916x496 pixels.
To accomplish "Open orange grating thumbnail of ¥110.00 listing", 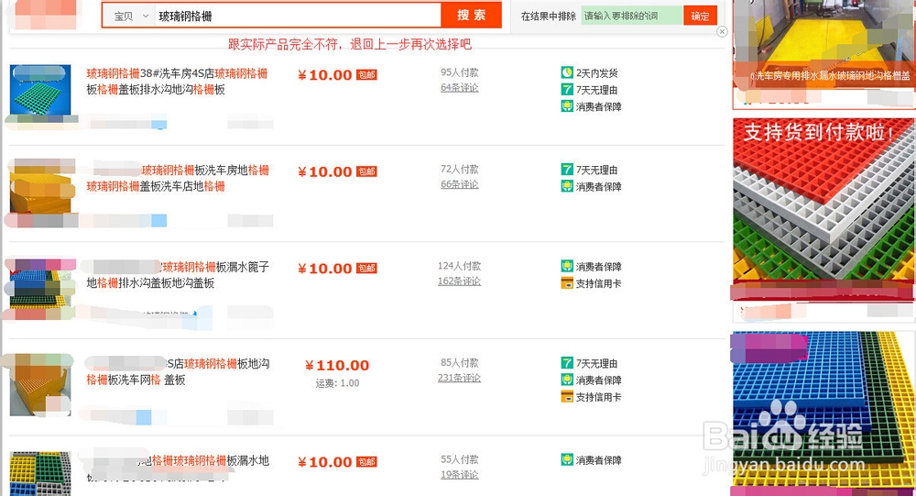I will pyautogui.click(x=40, y=384).
